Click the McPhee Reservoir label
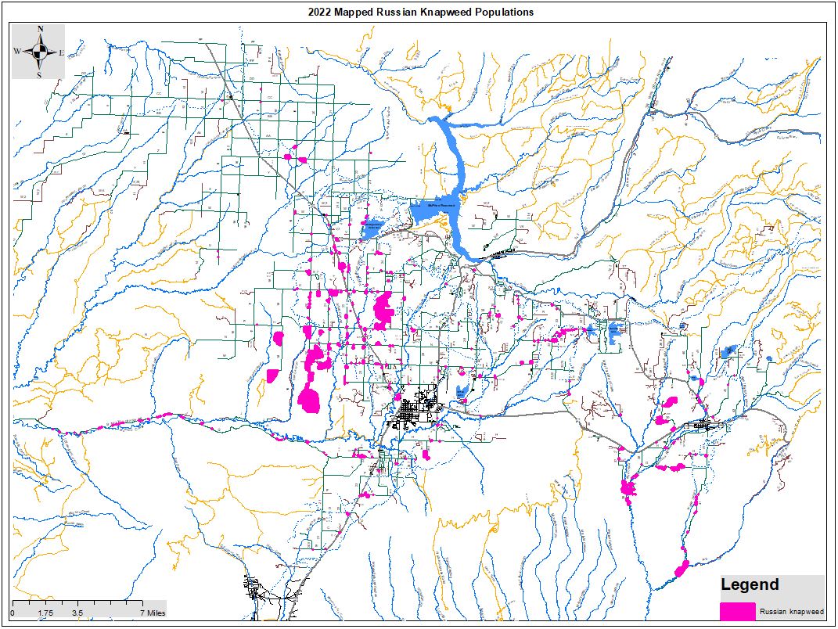The image size is (838, 629). click(440, 206)
